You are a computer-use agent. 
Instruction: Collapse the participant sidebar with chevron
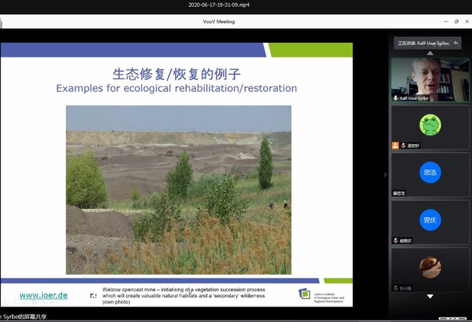[385, 175]
